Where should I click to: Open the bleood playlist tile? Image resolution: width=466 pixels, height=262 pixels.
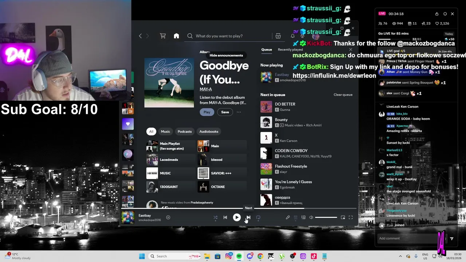click(222, 160)
